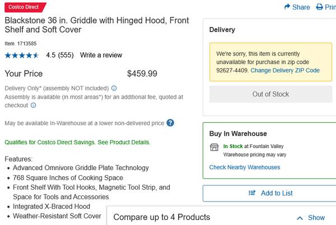Click the warehouse store icon
Viewport: 336px width, 225px height.
pos(214,147)
